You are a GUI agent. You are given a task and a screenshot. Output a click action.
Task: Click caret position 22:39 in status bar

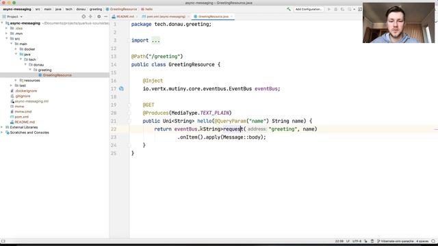(339, 241)
